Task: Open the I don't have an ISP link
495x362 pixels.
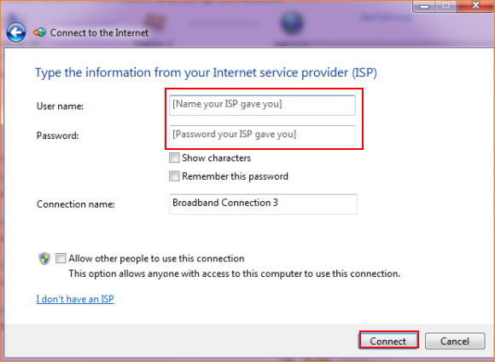Action: point(75,299)
